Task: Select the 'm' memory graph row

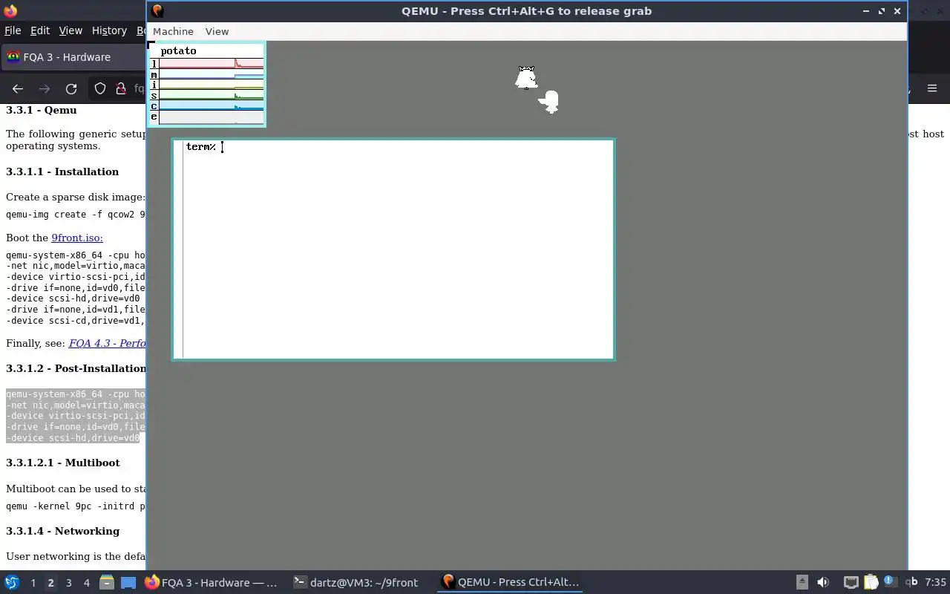Action: [x=207, y=74]
